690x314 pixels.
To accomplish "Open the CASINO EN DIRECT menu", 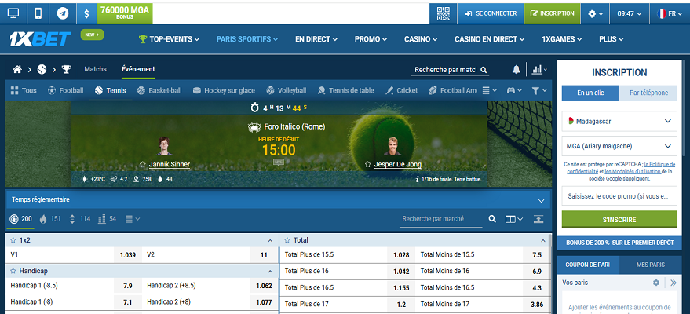I will pyautogui.click(x=490, y=39).
